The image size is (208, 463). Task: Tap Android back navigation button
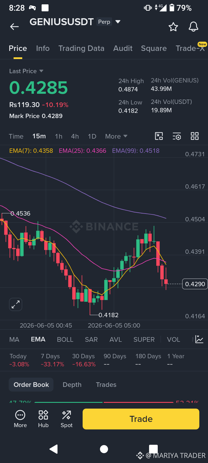54,449
